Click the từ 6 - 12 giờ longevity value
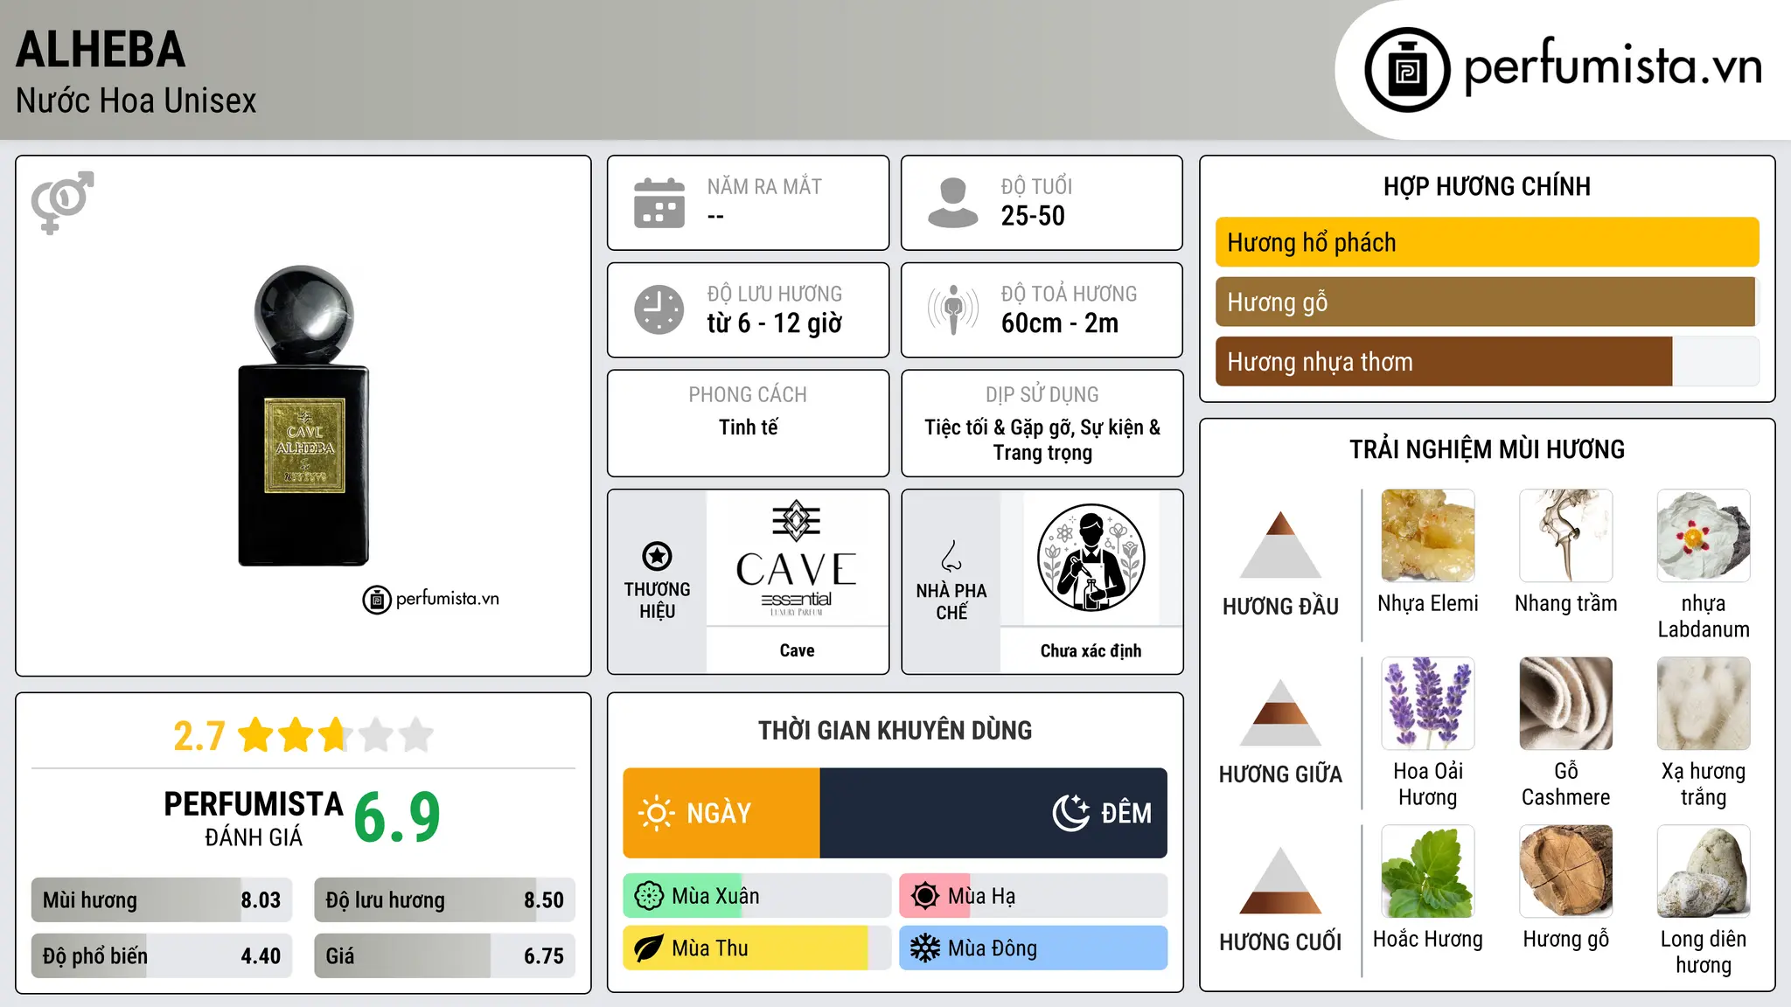The width and height of the screenshot is (1791, 1007). tap(775, 323)
